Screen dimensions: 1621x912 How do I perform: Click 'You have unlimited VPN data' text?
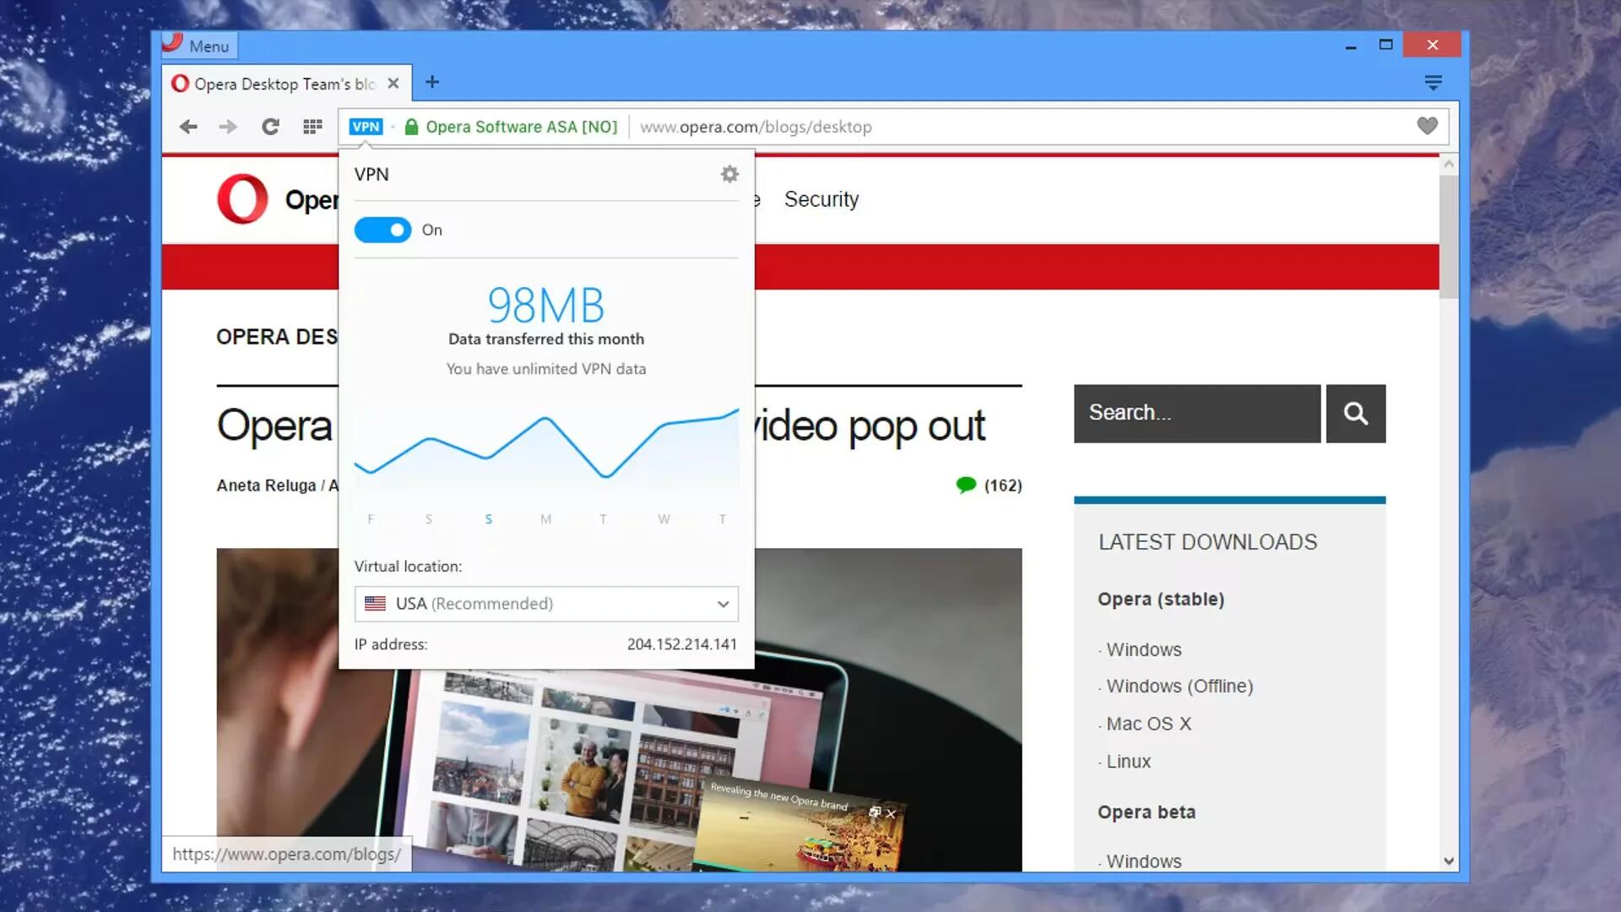click(546, 369)
